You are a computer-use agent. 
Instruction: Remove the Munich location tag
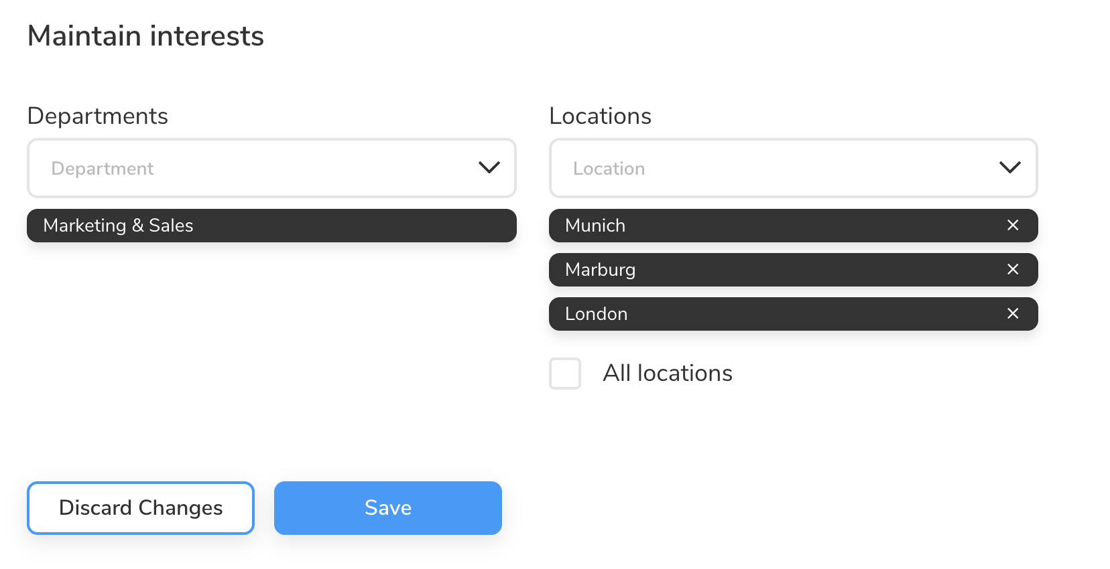1012,226
